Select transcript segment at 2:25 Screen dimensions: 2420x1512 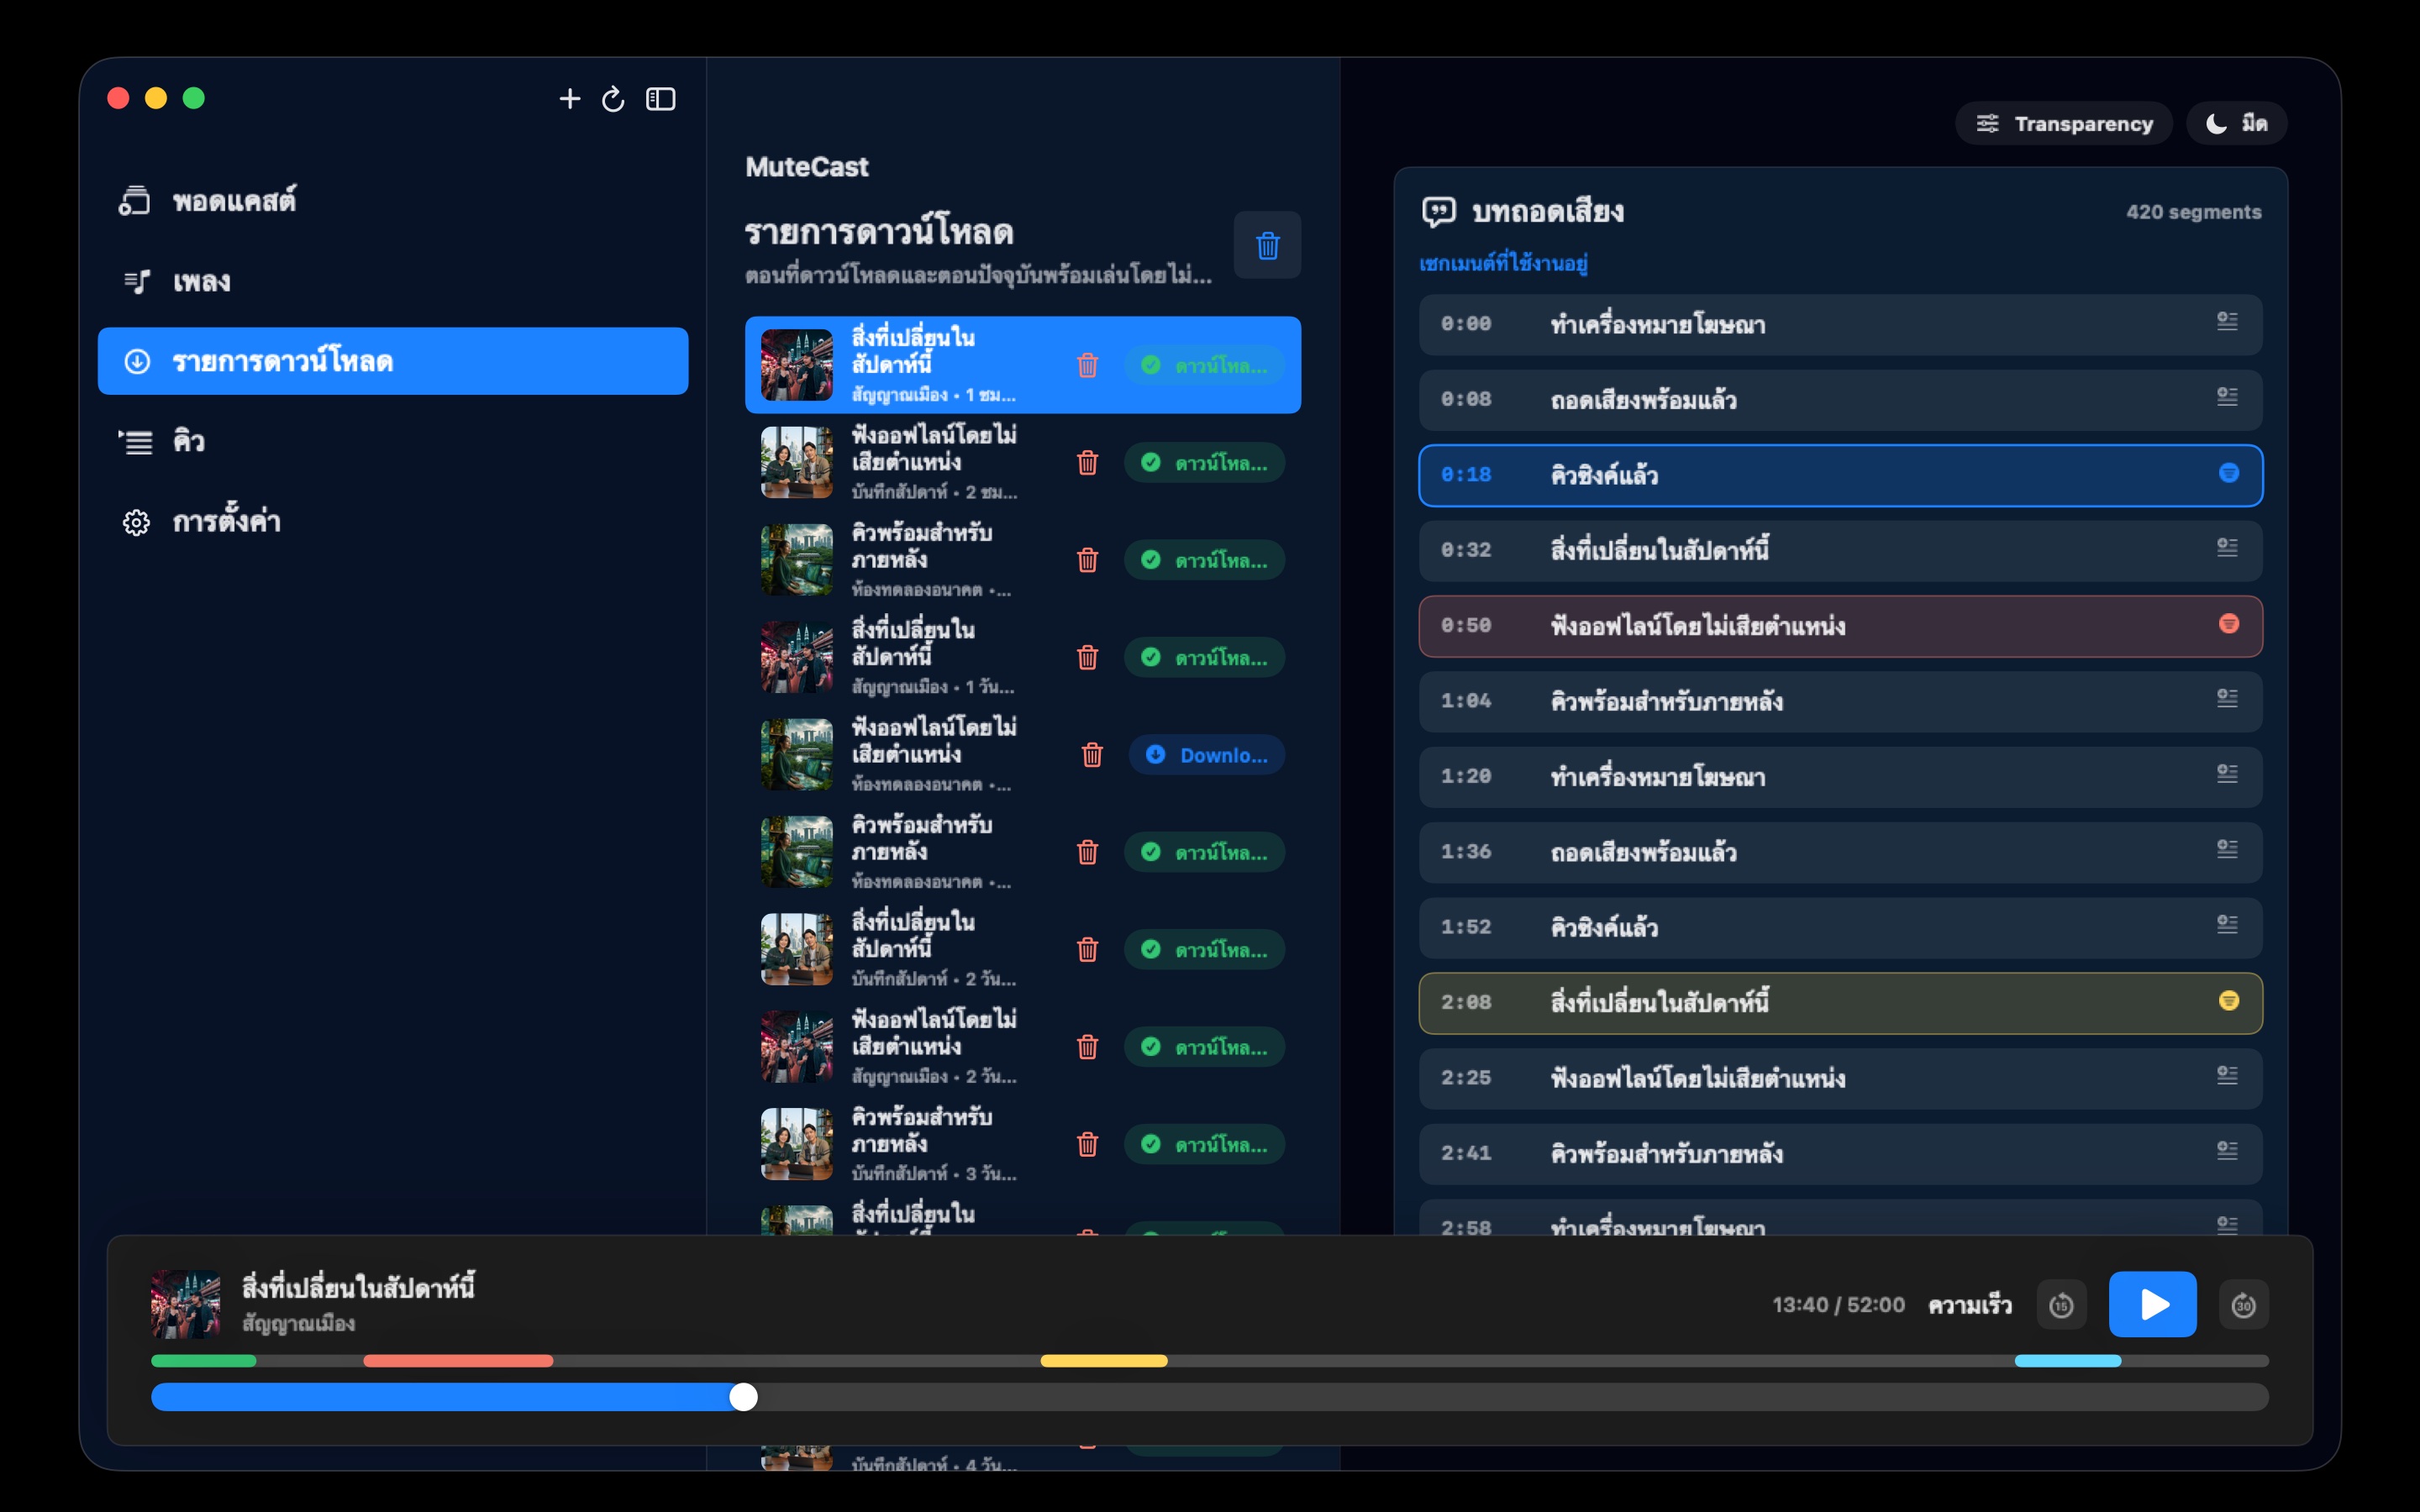point(1840,1078)
